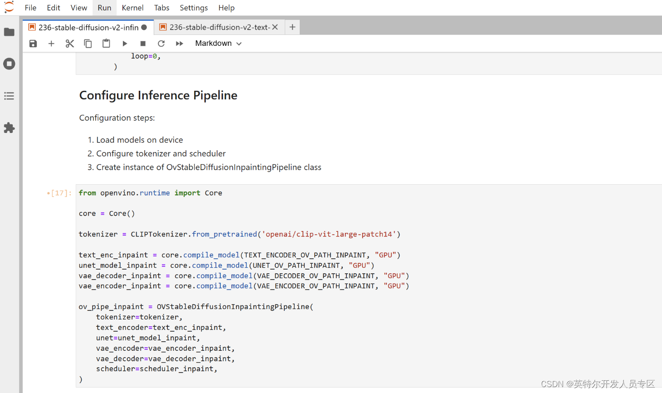Open the Table of Contents panel
The image size is (662, 393).
coord(9,96)
